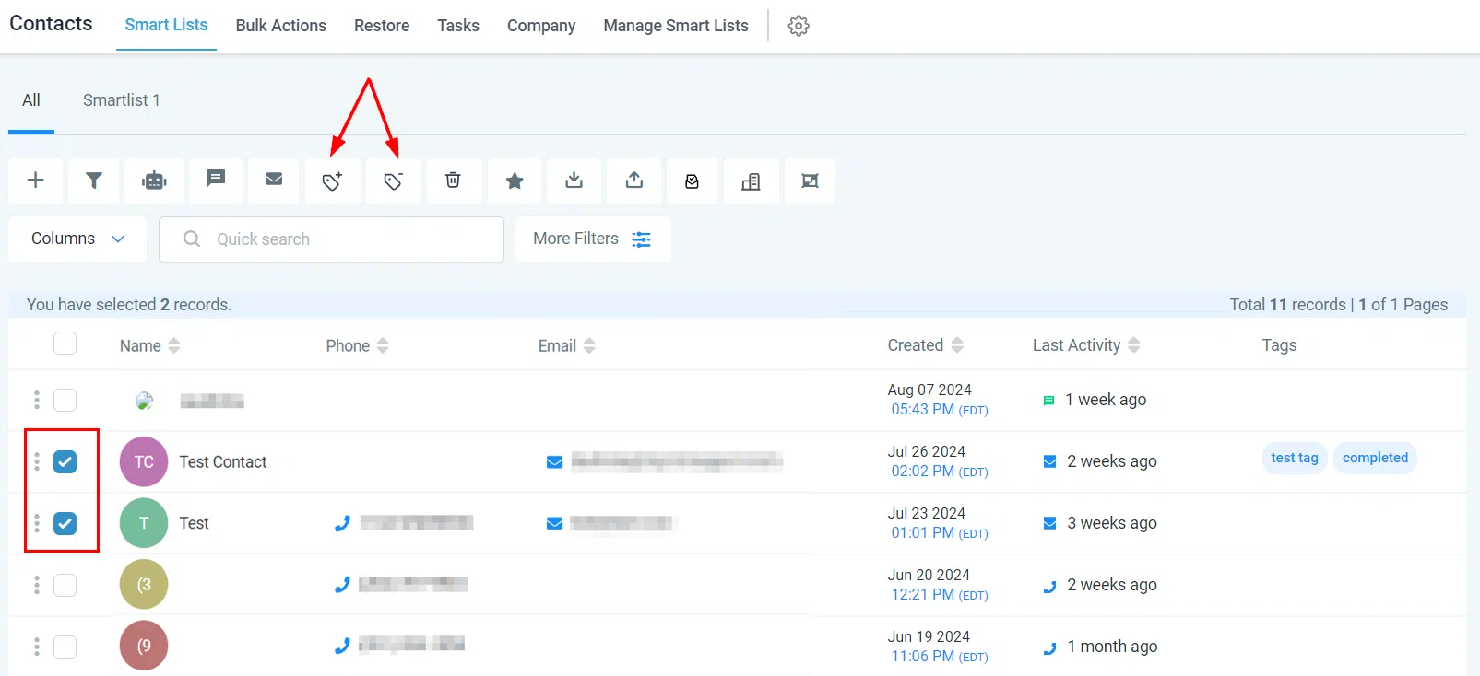Click phone icon in Jun 19 2024 row

coord(342,647)
